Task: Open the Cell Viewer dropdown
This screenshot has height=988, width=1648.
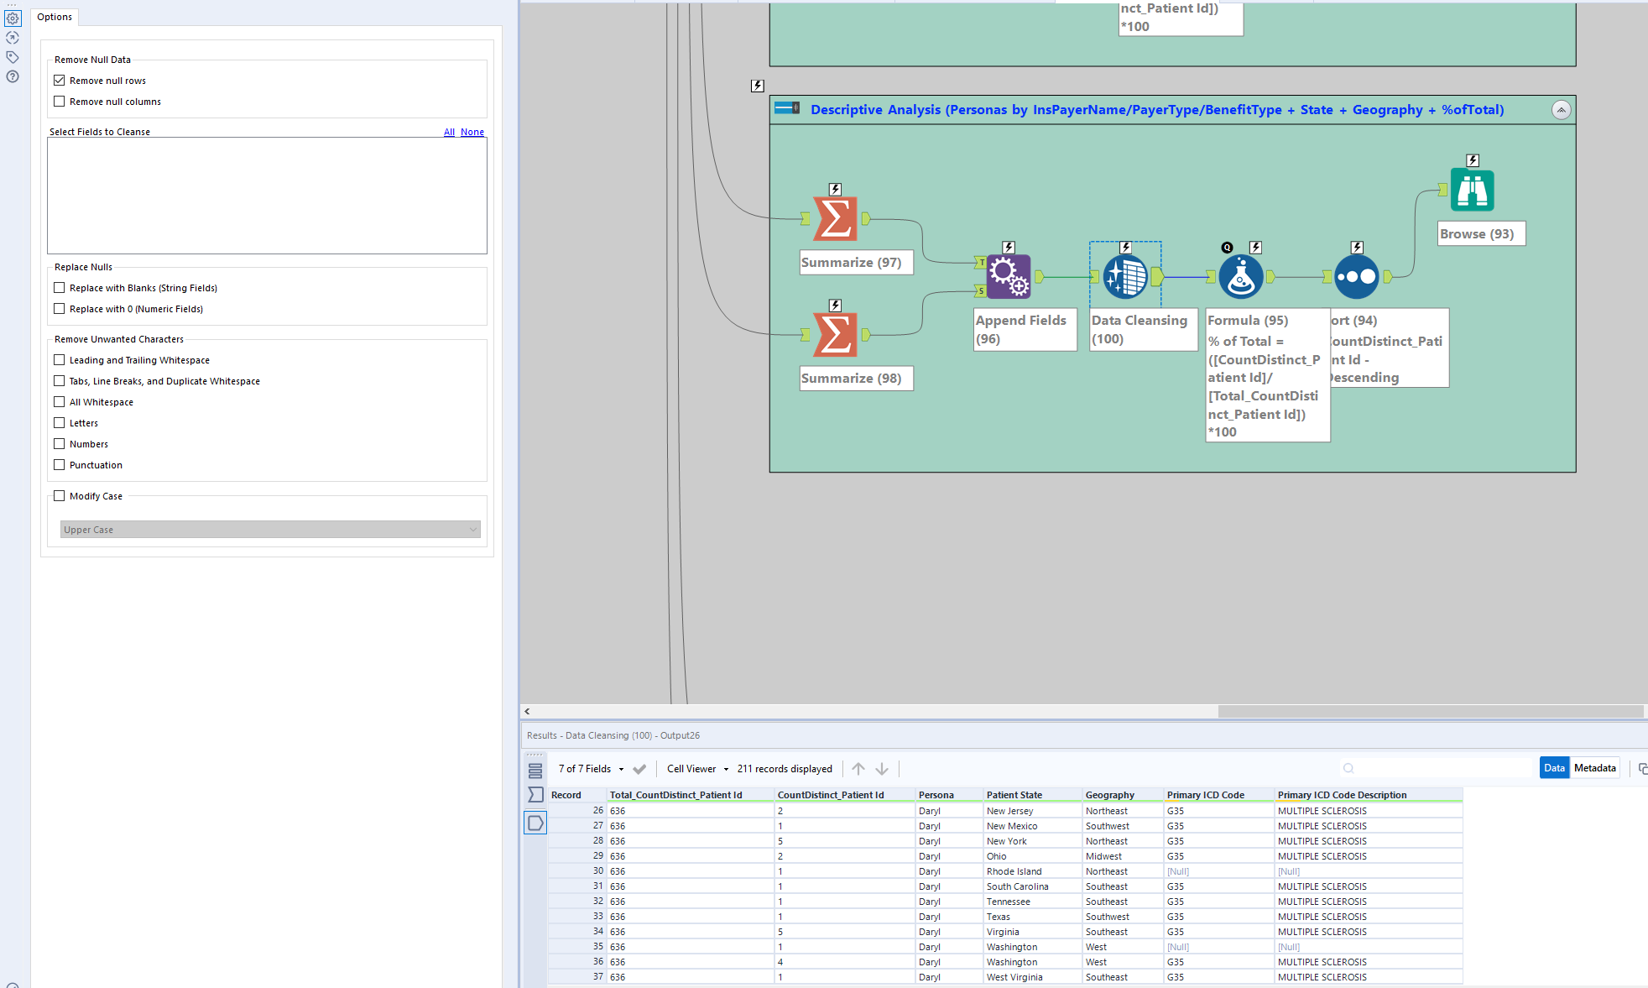Action: pyautogui.click(x=725, y=768)
